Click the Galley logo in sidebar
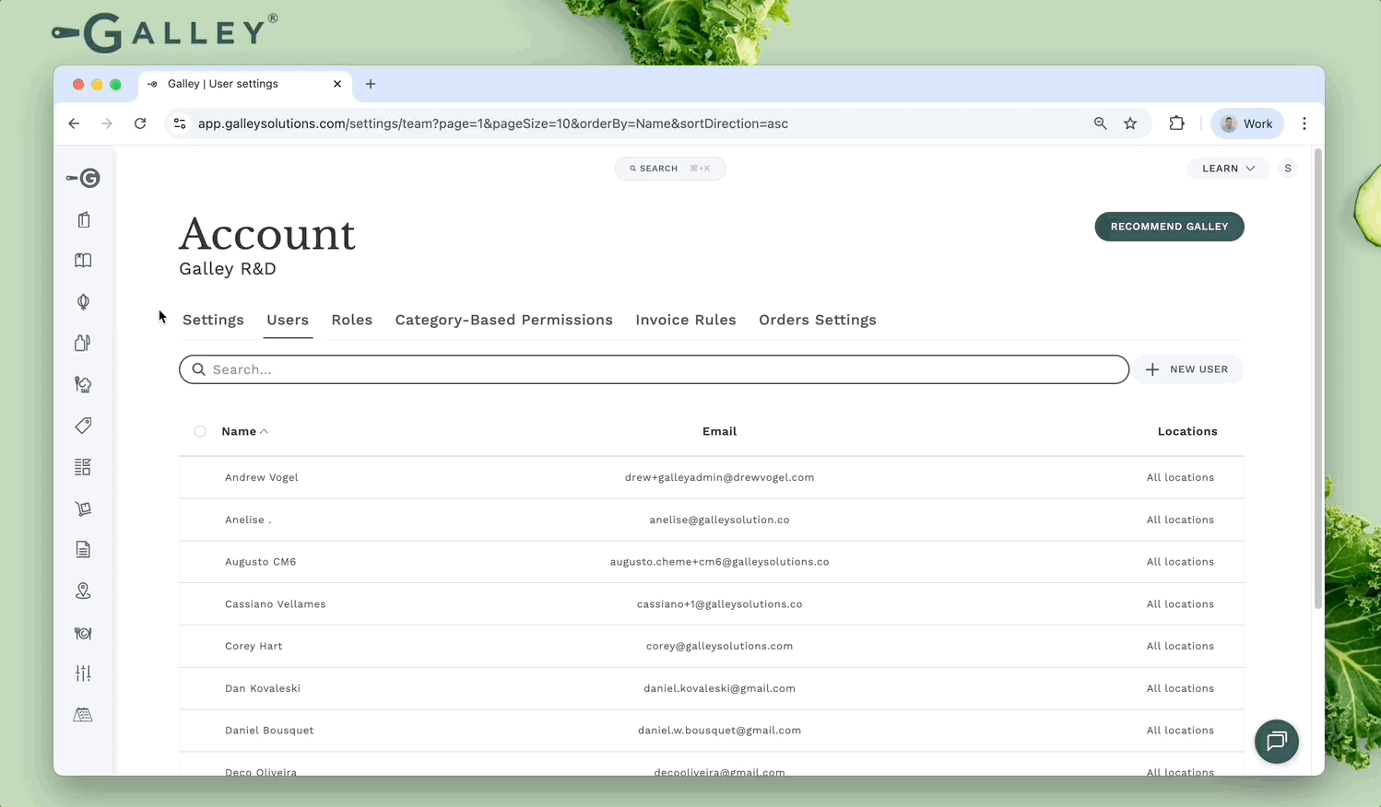 pos(83,178)
